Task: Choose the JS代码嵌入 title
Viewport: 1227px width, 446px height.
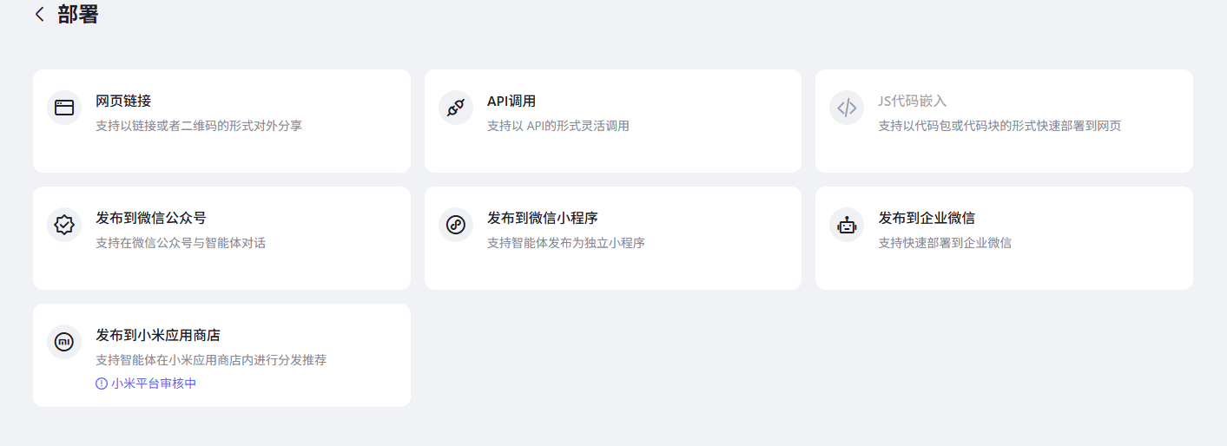Action: tap(913, 102)
